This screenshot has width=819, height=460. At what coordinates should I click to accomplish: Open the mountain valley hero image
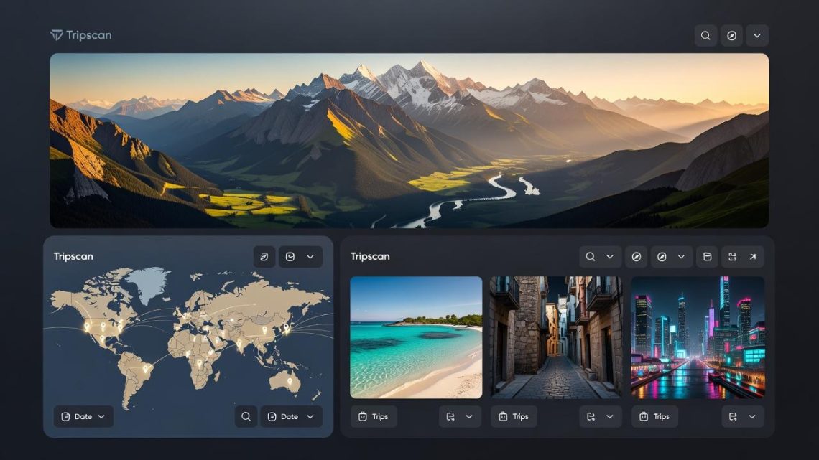pyautogui.click(x=409, y=141)
